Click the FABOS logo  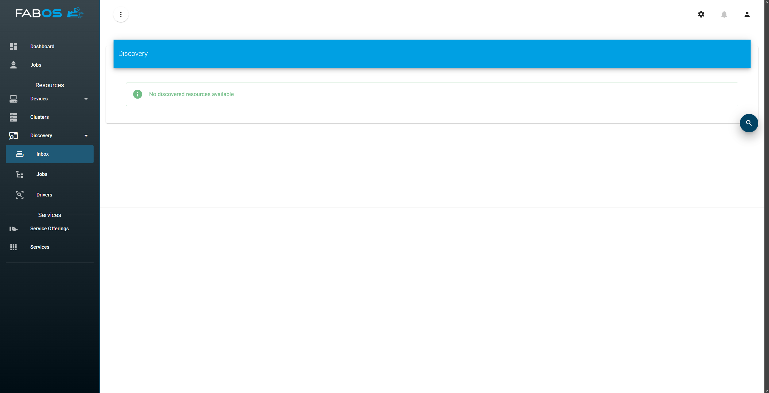click(49, 13)
